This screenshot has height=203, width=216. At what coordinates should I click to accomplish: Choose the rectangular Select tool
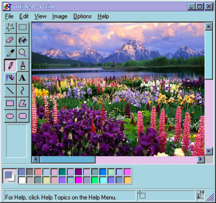pos(23,28)
